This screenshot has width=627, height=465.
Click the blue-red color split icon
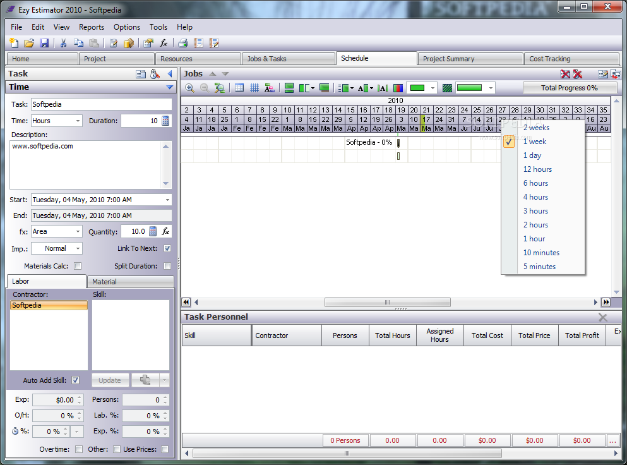coord(398,88)
